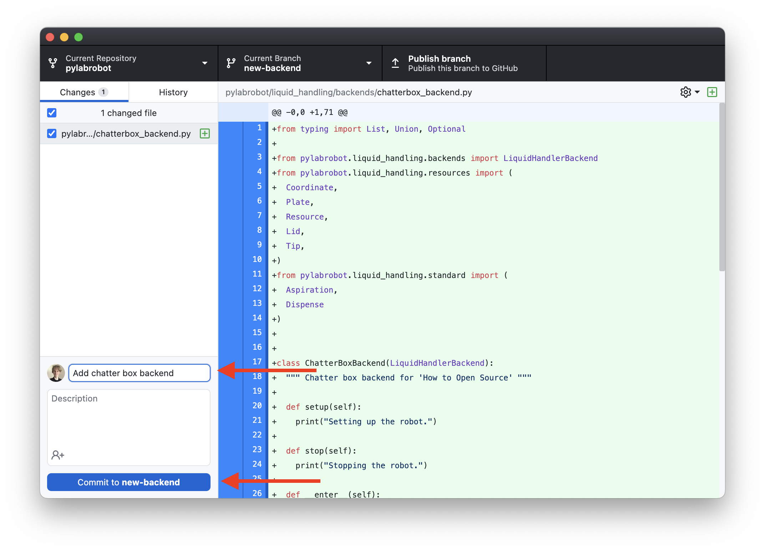The height and width of the screenshot is (551, 765).
Task: Click the green plus status icon beside chatterbox_backend.py
Action: tap(205, 133)
